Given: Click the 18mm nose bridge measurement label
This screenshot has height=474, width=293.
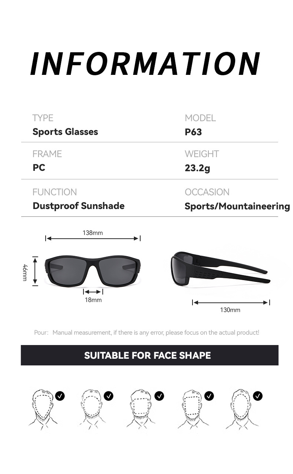Looking at the screenshot, I should coord(93,300).
